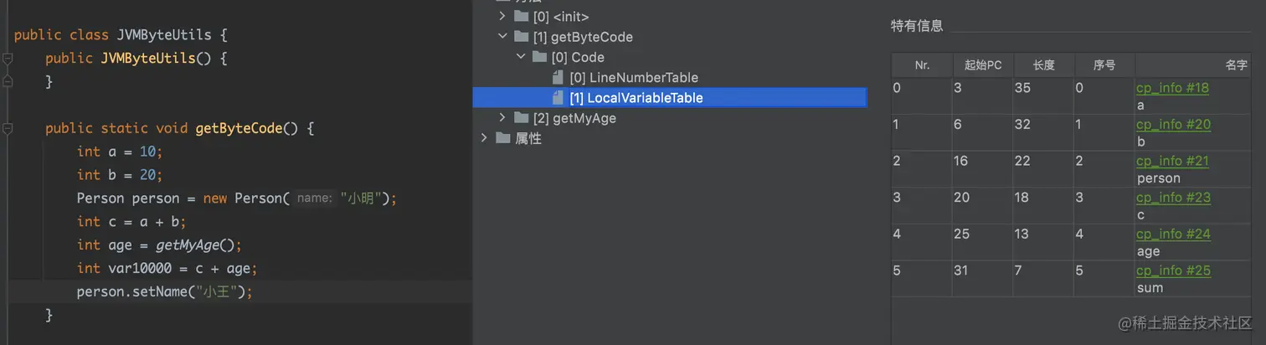Click the 长度 column header
1266x345 pixels.
[x=1043, y=65]
